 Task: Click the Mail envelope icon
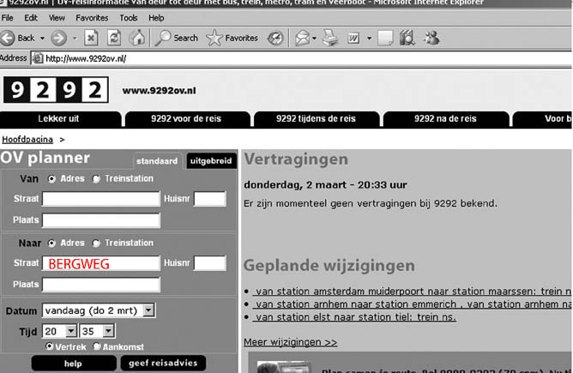[x=302, y=38]
